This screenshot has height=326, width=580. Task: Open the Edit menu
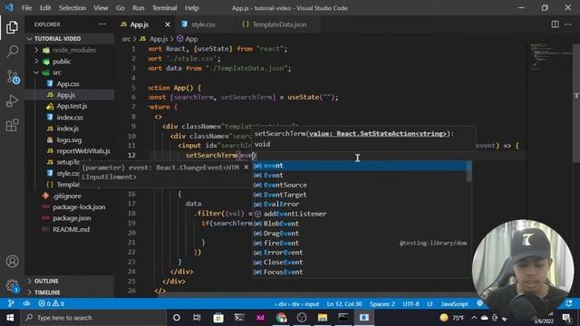pyautogui.click(x=45, y=8)
